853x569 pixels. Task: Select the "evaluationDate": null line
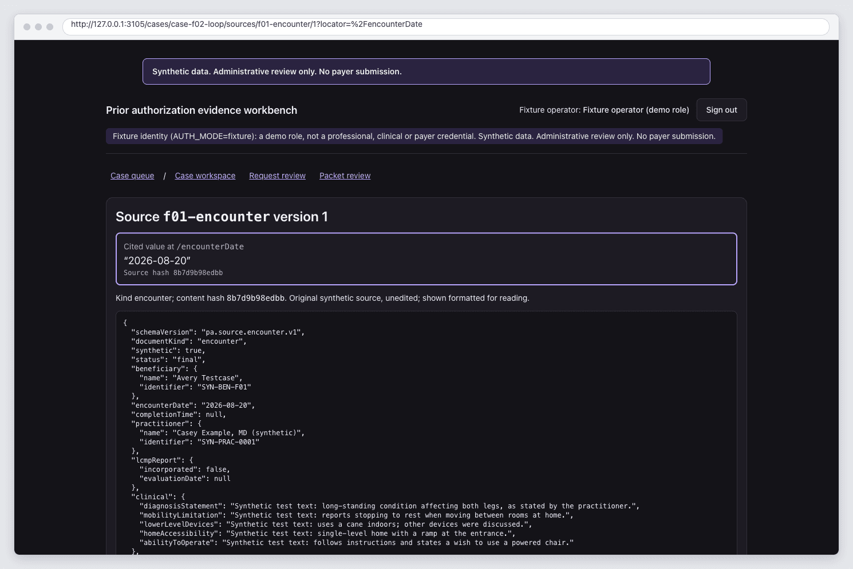185,479
